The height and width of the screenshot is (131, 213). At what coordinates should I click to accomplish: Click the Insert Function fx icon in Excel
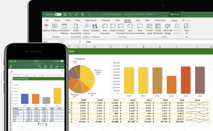tap(80, 42)
